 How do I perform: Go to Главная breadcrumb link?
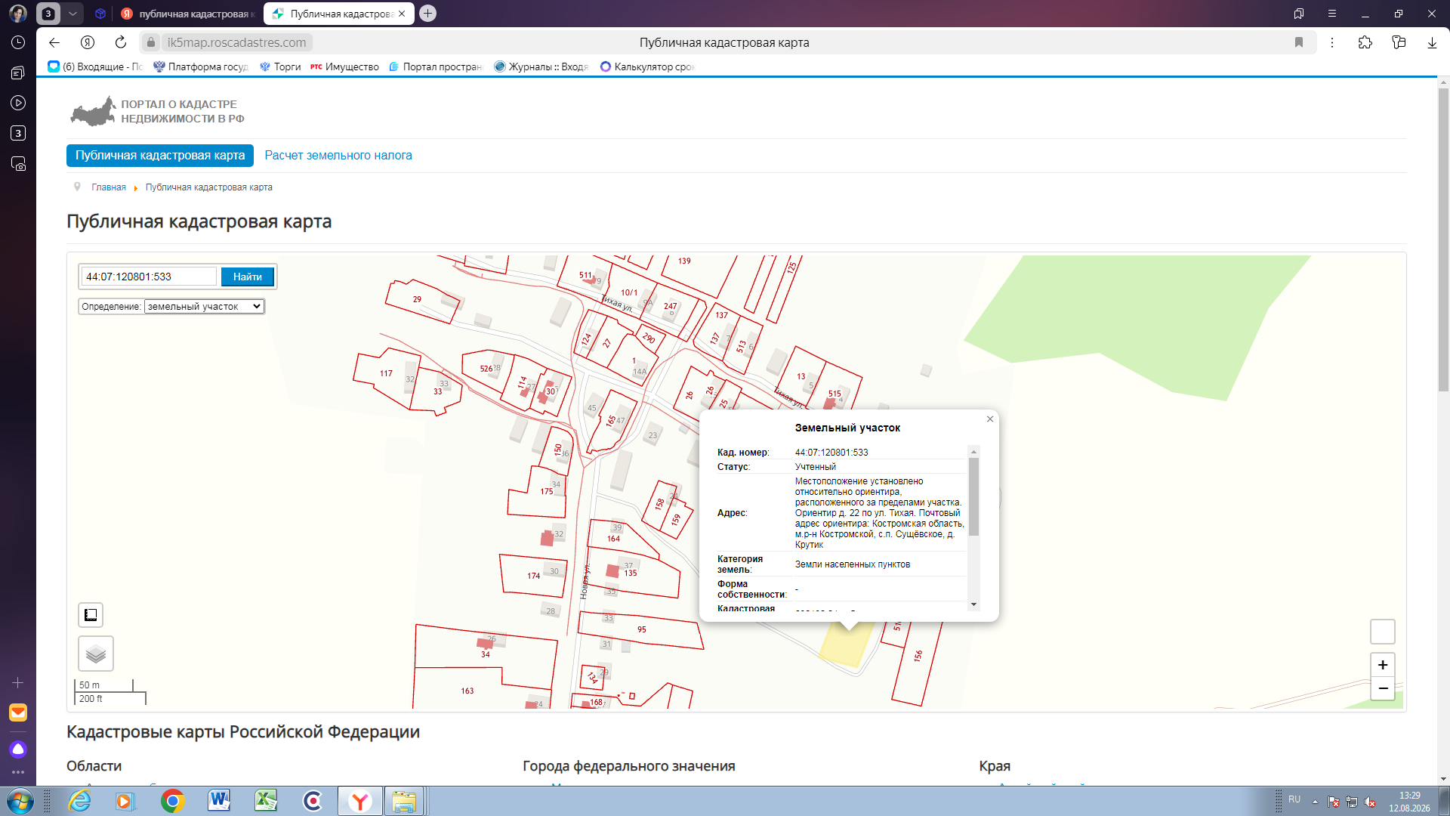click(109, 187)
